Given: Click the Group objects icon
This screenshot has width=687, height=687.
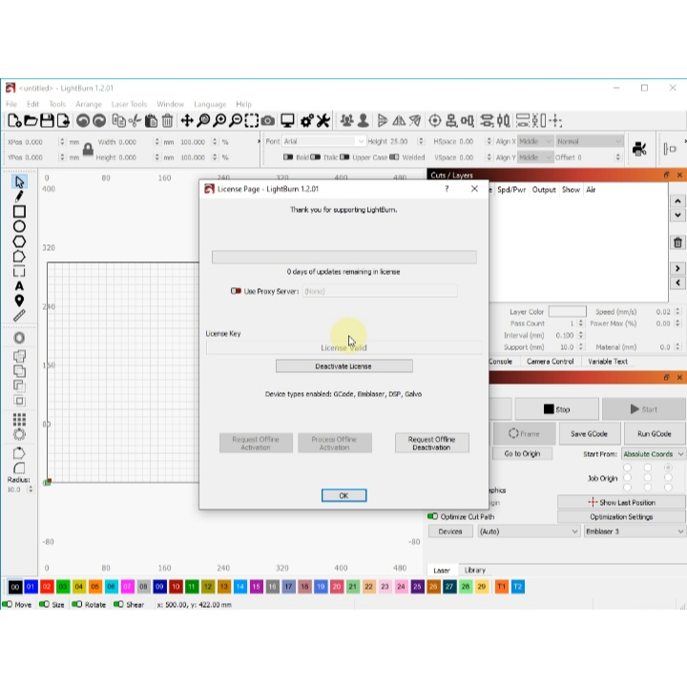Looking at the screenshot, I should click(x=347, y=120).
